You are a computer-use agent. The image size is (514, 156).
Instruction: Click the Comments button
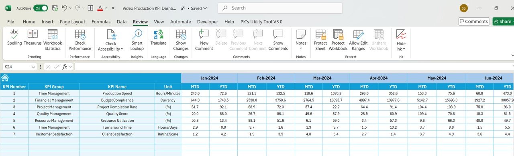tap(474, 21)
